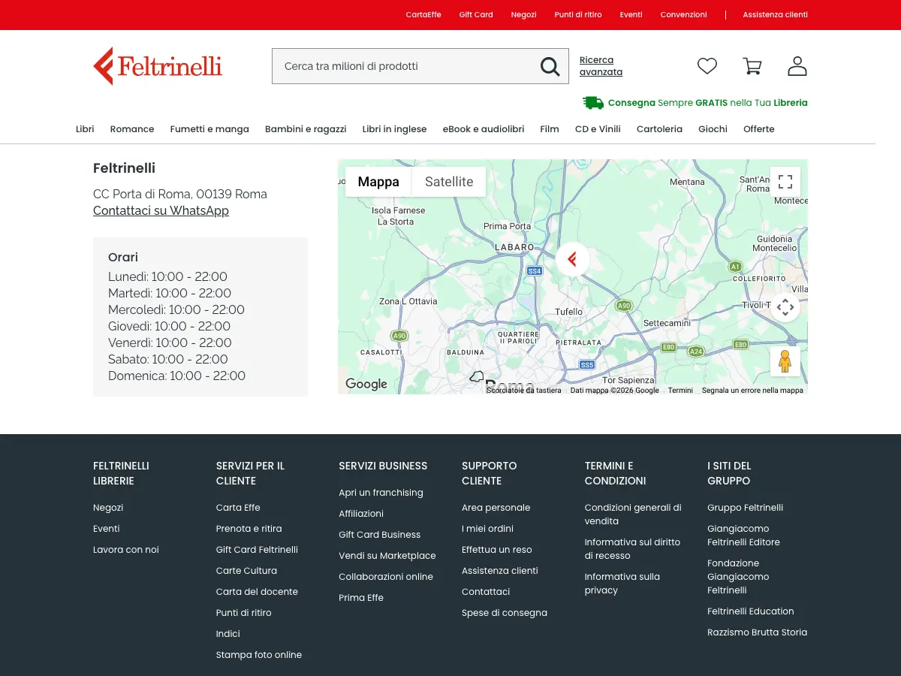Open footer Carta del docente link

click(257, 592)
